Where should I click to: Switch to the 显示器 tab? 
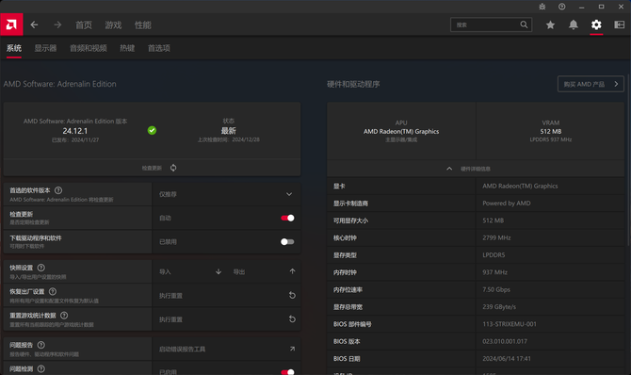[x=45, y=48]
